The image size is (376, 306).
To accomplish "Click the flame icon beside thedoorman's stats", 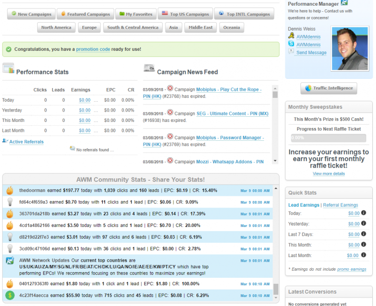I will pos(9,190).
